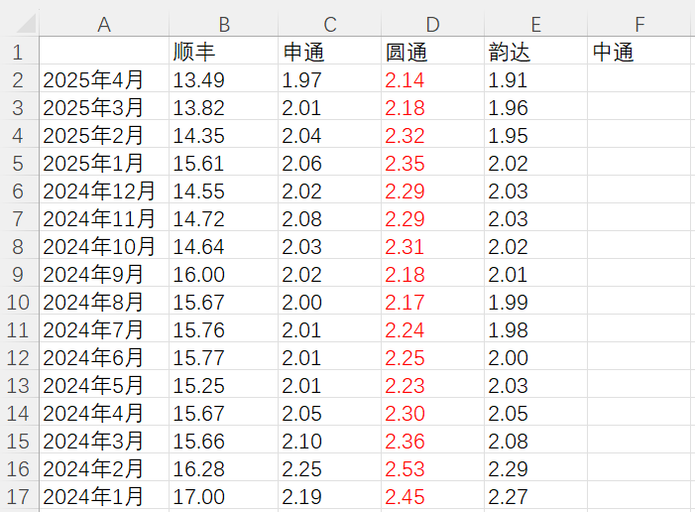Click 韵达 value 1.99
695x512 pixels.
536,303
